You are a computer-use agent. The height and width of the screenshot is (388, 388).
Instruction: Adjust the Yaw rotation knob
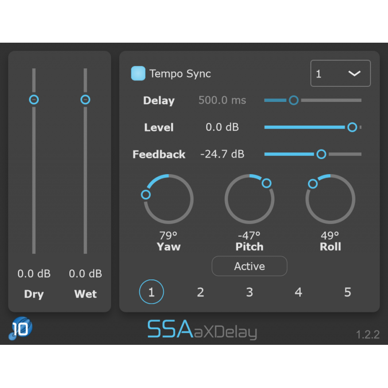(x=168, y=199)
